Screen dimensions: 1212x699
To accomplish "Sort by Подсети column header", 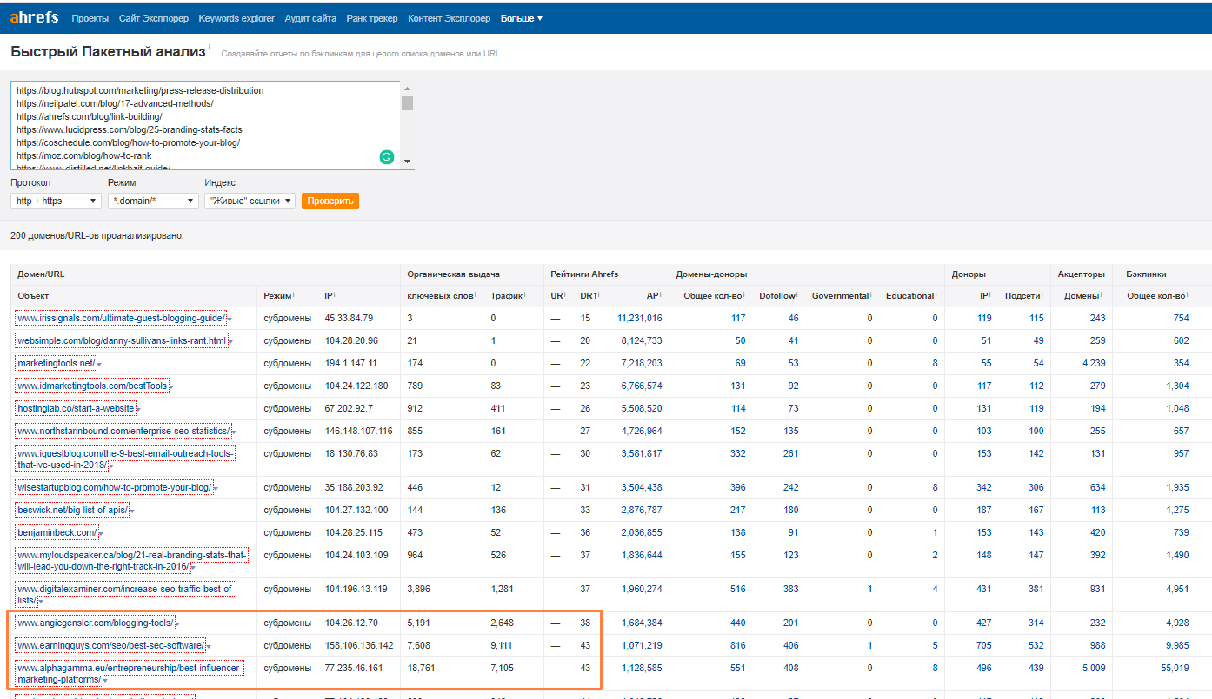I will point(1024,296).
